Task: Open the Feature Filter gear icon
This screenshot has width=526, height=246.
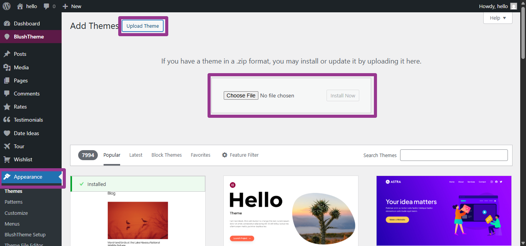Action: click(x=224, y=155)
